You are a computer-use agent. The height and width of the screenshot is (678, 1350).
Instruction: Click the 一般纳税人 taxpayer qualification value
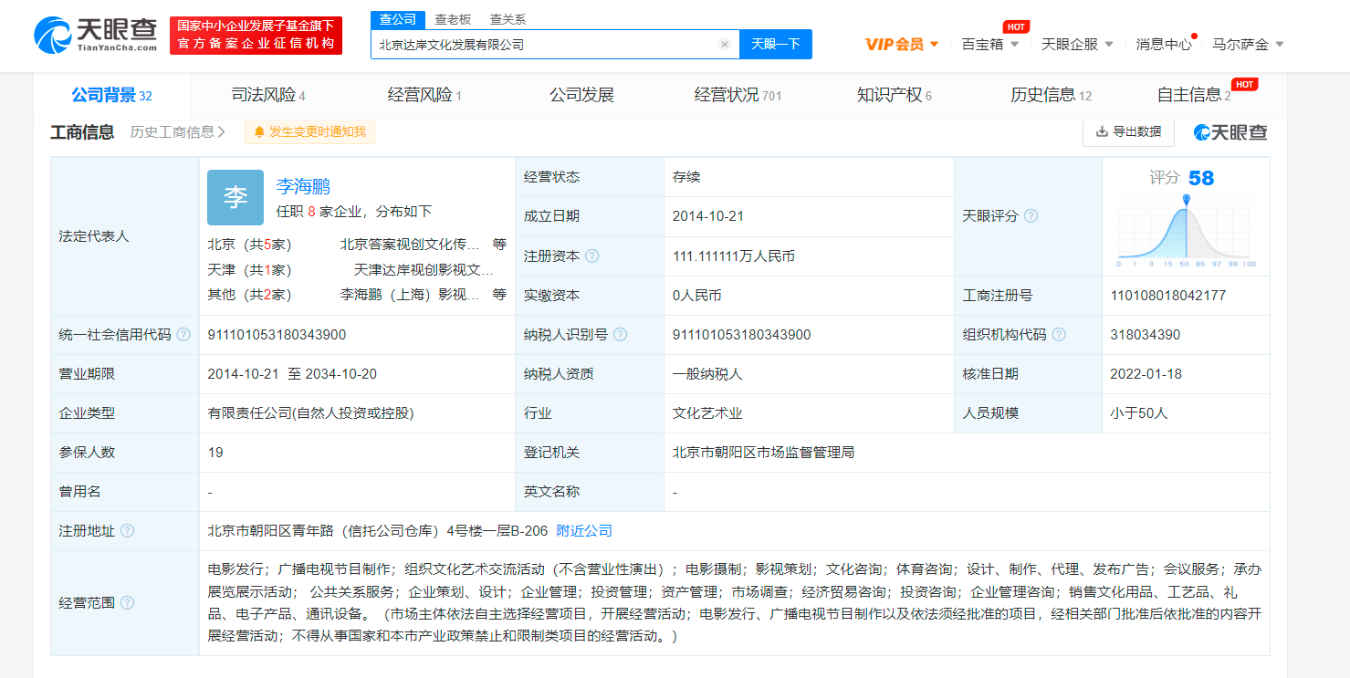coord(707,374)
